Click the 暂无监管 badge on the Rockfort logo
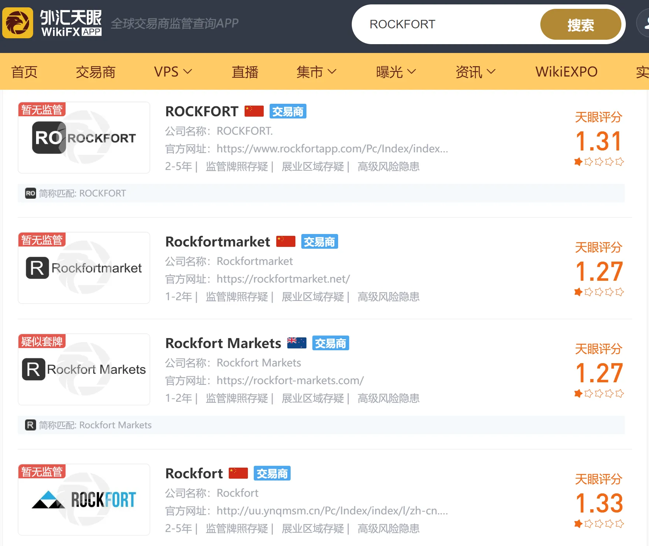This screenshot has width=649, height=546. pyautogui.click(x=42, y=472)
